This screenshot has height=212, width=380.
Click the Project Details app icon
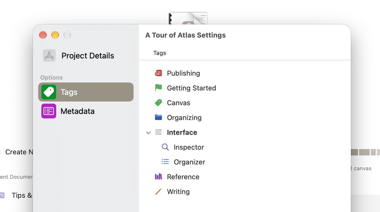49,56
